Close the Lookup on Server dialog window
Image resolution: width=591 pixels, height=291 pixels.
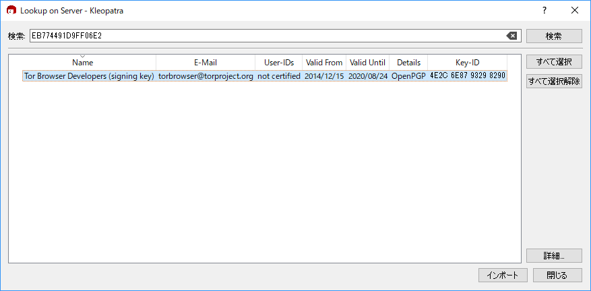click(574, 11)
